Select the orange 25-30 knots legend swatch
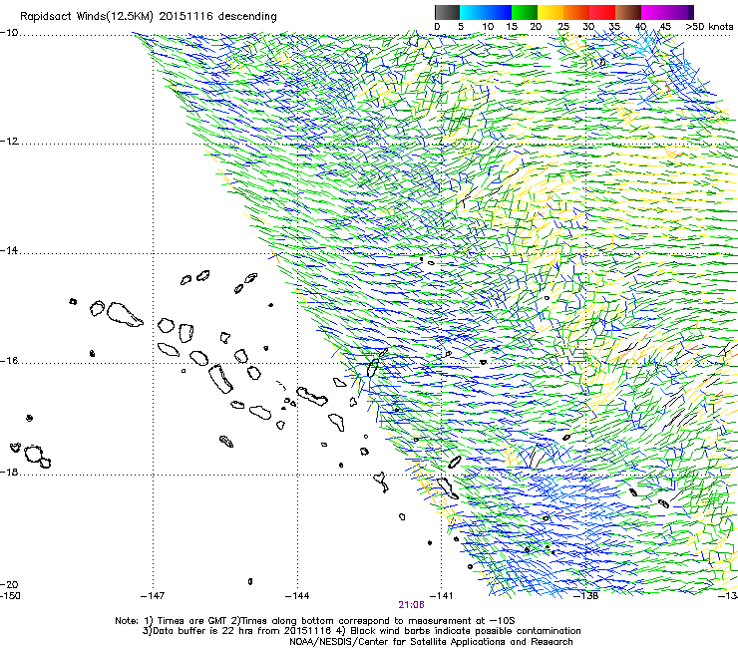 576,12
